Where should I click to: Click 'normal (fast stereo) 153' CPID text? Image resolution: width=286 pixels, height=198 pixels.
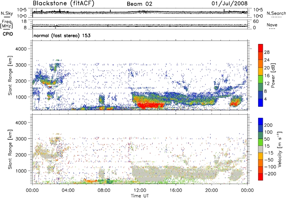point(62,35)
